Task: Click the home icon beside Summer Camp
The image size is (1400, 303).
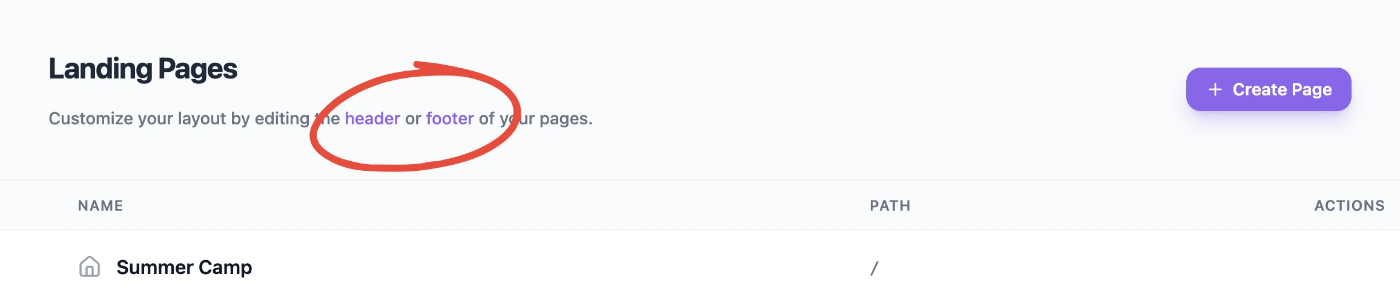Action: click(90, 266)
